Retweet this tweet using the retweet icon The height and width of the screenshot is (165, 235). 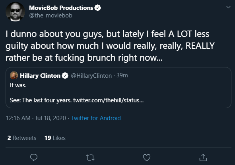point(90,157)
